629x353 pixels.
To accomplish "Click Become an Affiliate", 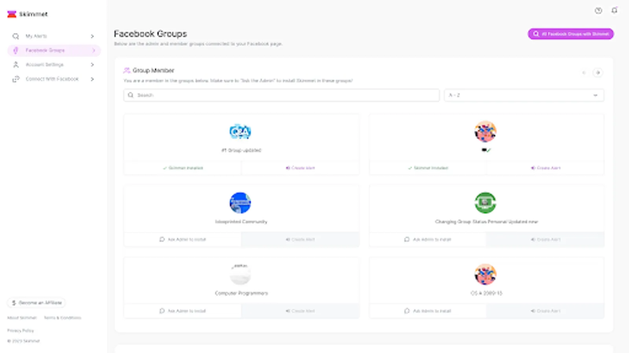I will click(37, 303).
